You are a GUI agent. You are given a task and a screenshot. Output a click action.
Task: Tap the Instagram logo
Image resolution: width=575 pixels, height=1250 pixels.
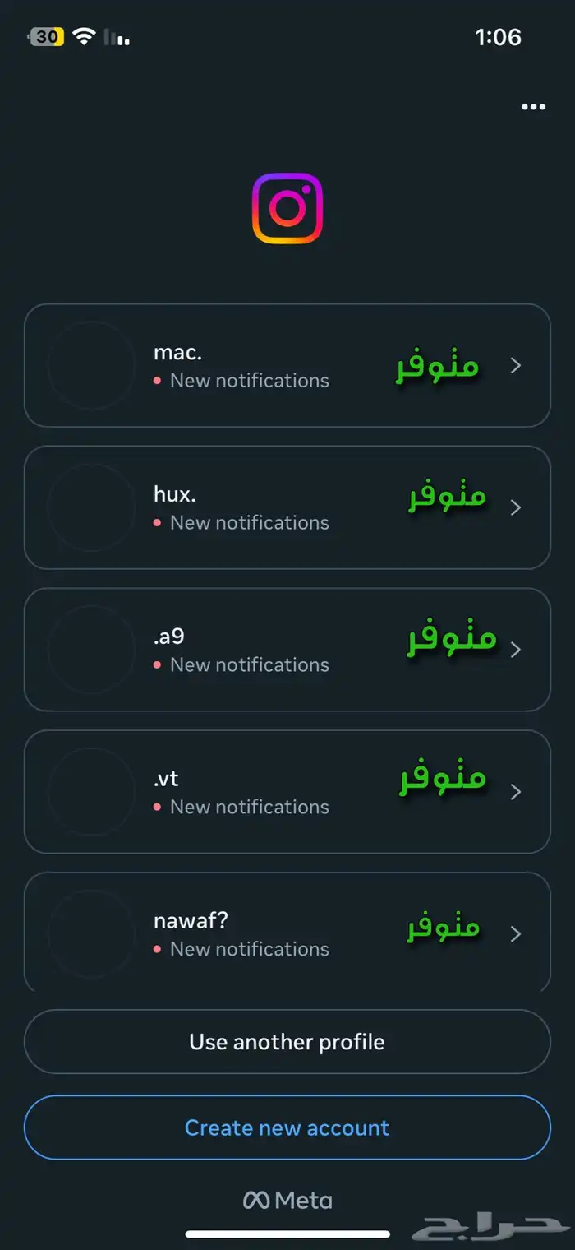tap(287, 206)
